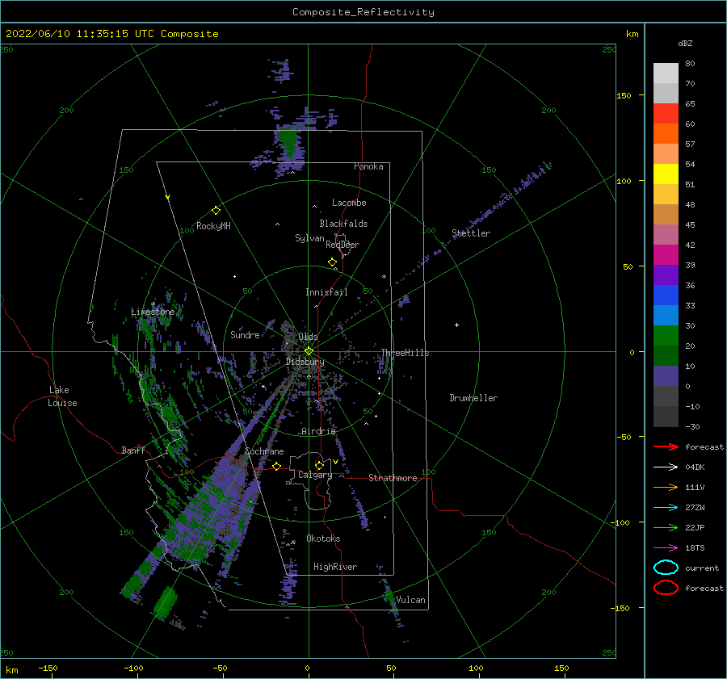This screenshot has height=679, width=727.
Task: Click the orange 111V arrow symbol
Action: pos(666,487)
